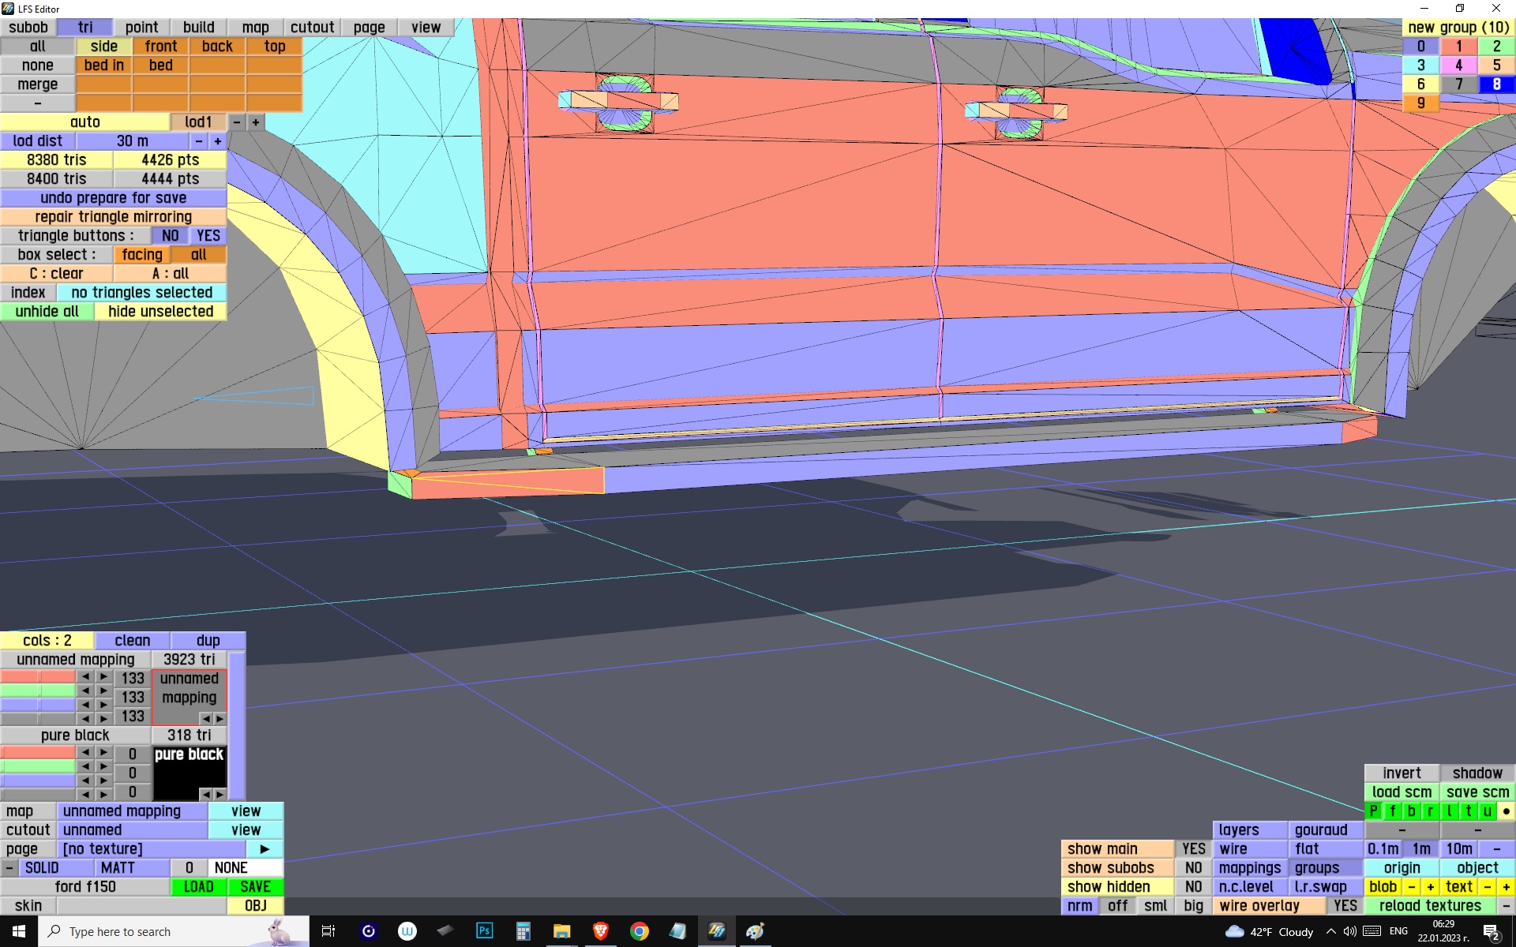1516x947 pixels.
Task: Open Chrome from the taskbar
Action: tap(639, 931)
